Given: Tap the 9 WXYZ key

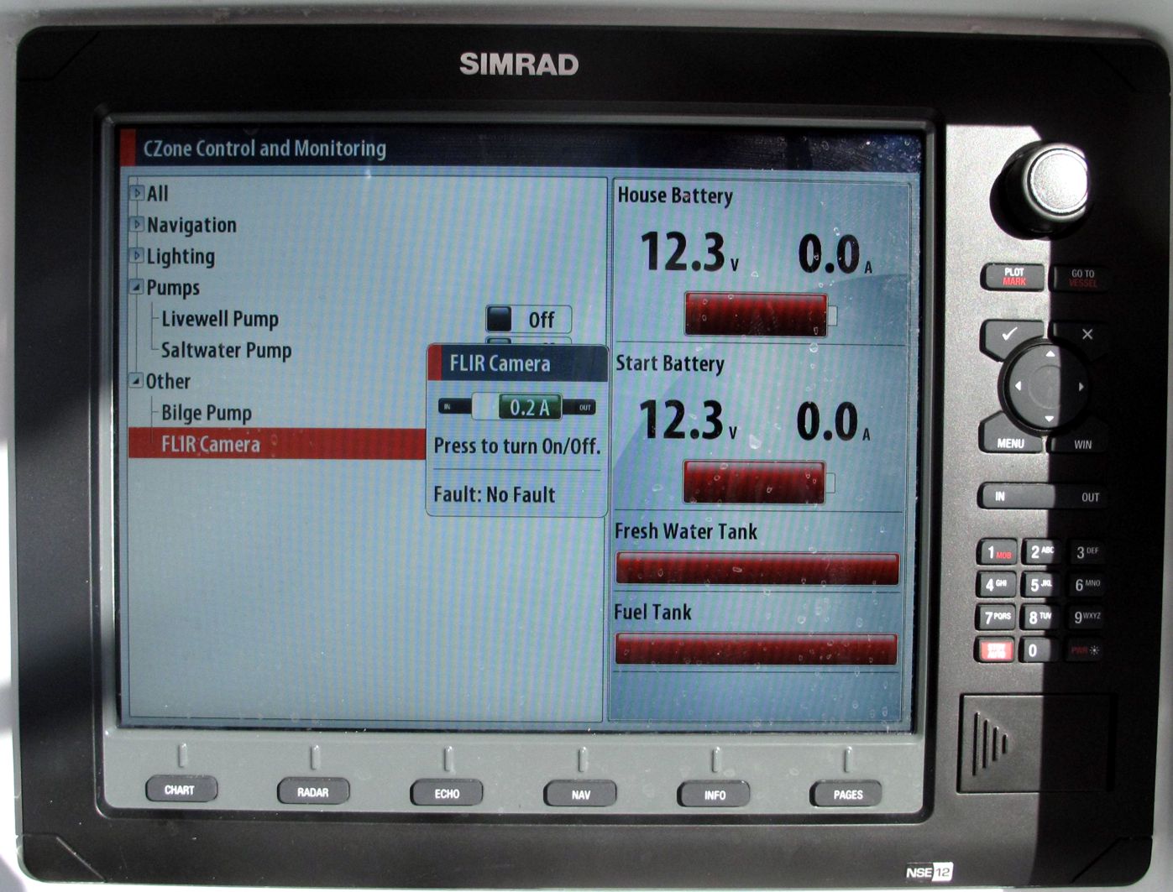Looking at the screenshot, I should coord(1086,618).
